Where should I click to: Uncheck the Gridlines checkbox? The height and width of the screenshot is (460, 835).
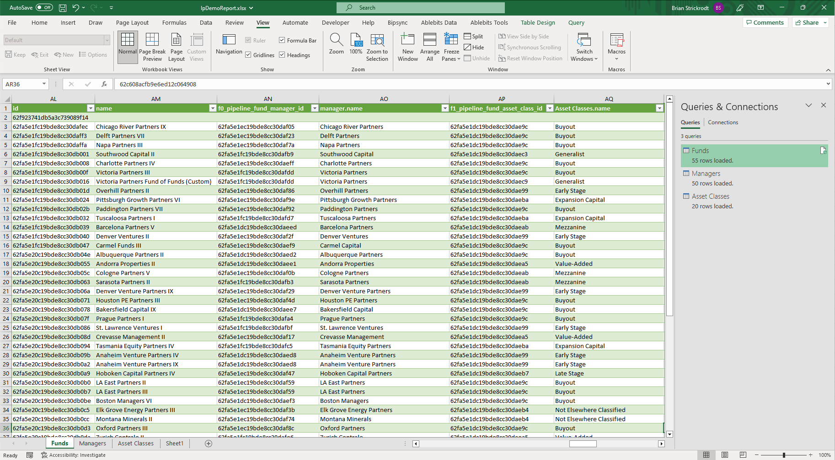(248, 55)
